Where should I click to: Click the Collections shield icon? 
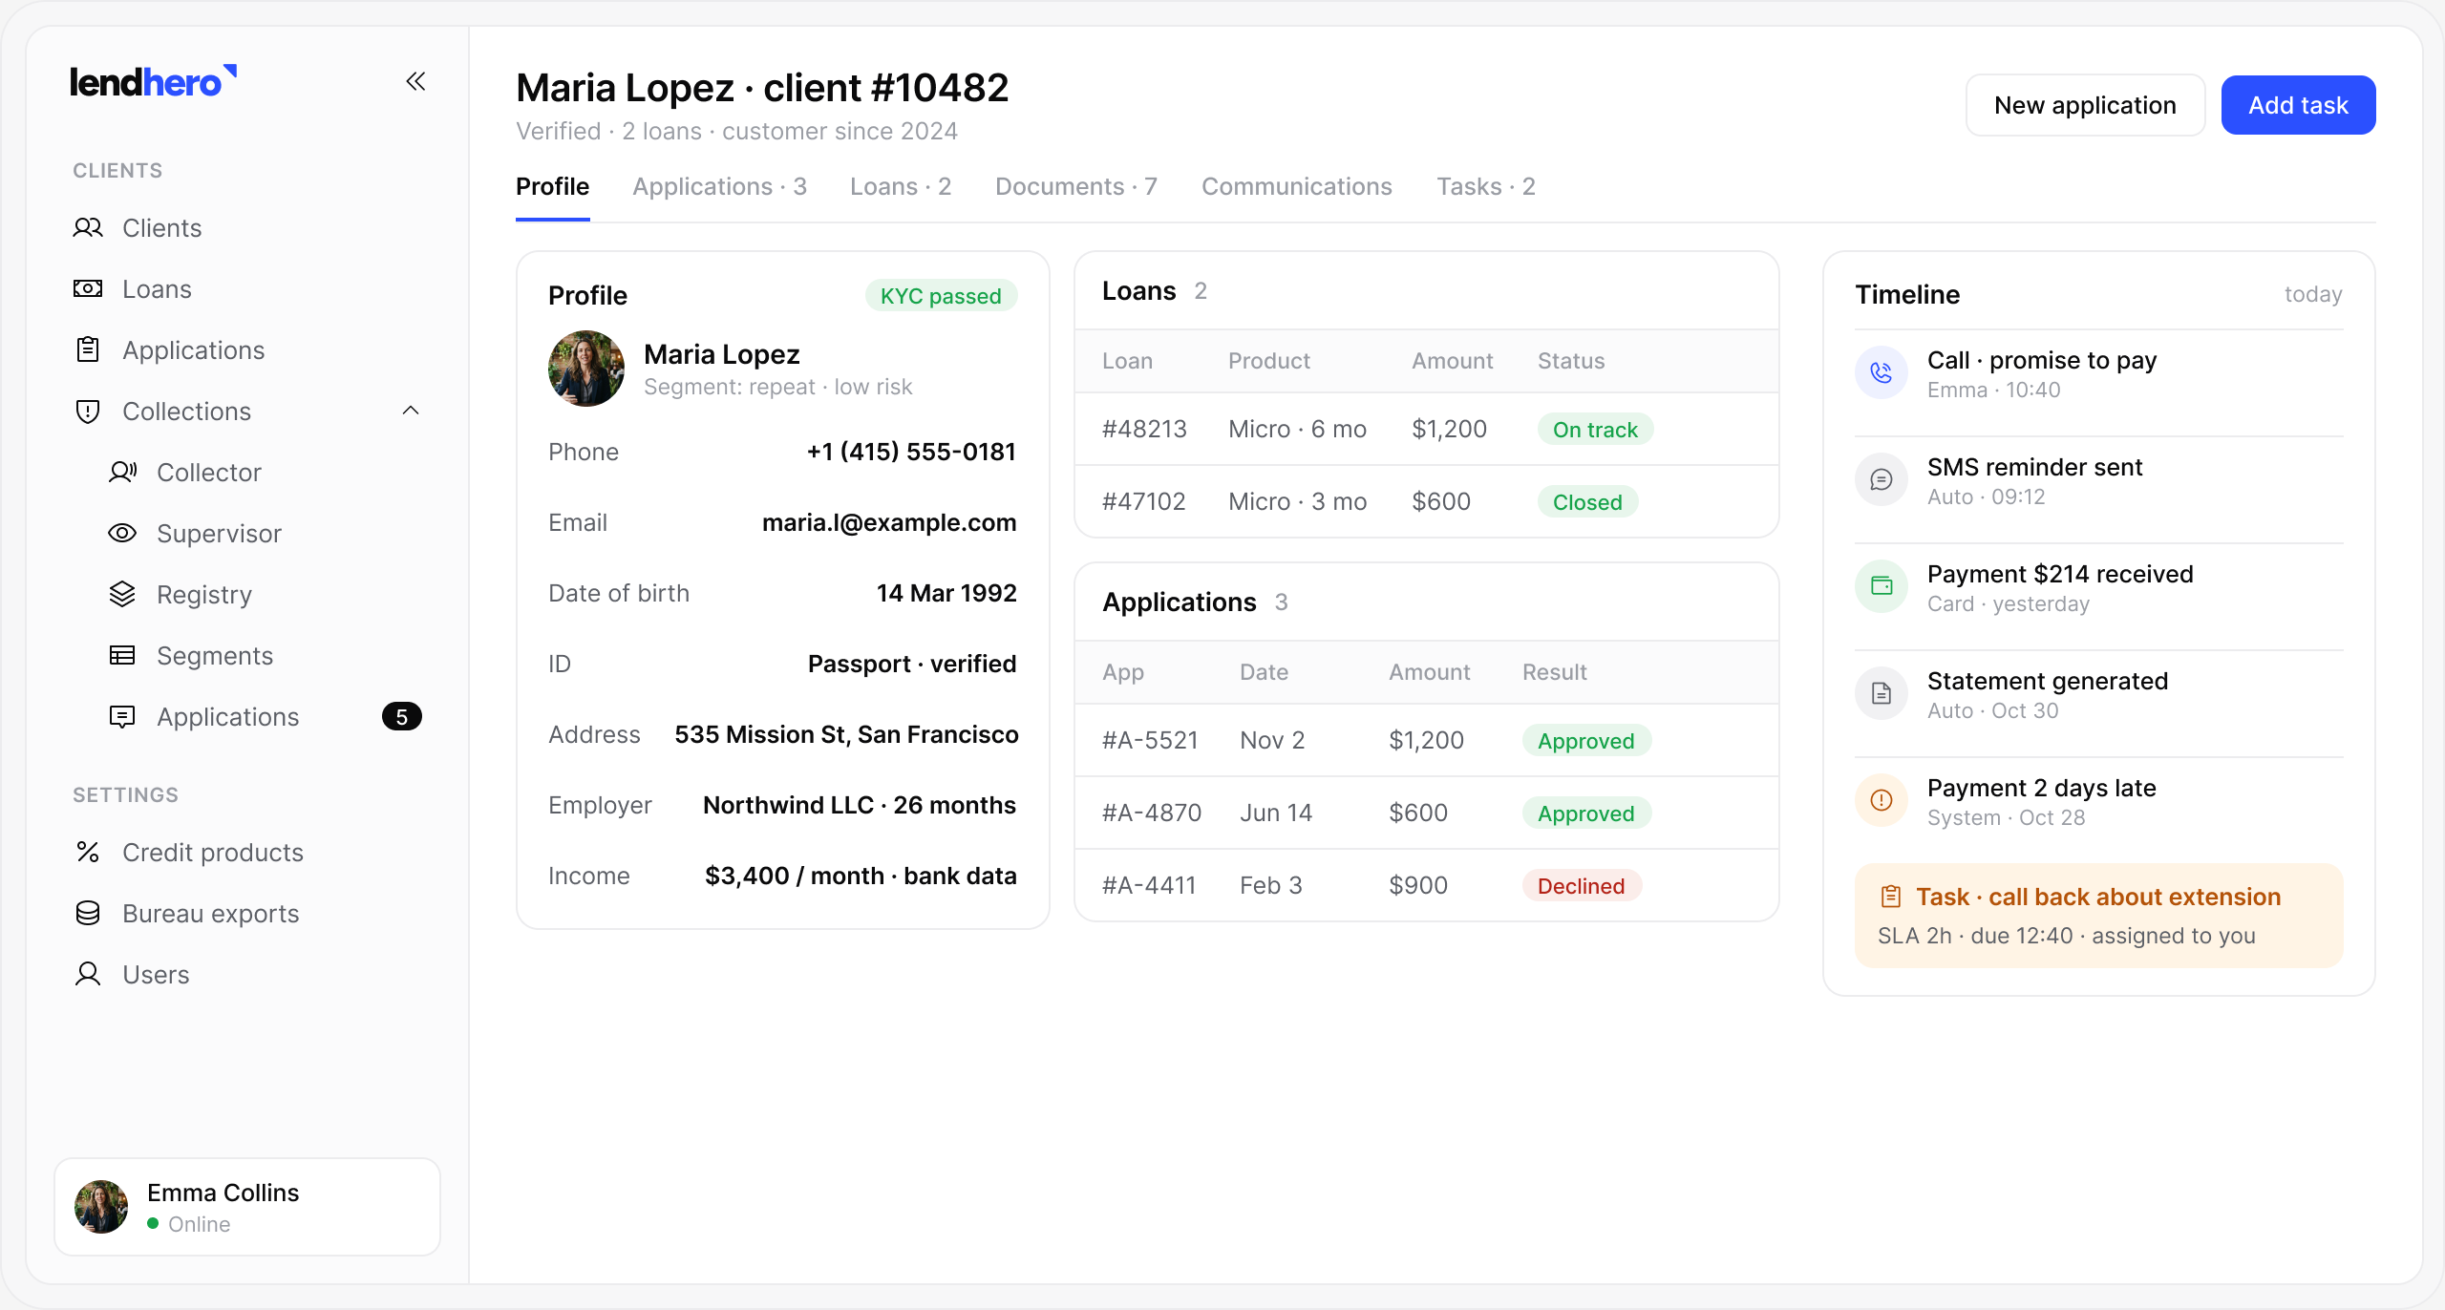point(88,412)
